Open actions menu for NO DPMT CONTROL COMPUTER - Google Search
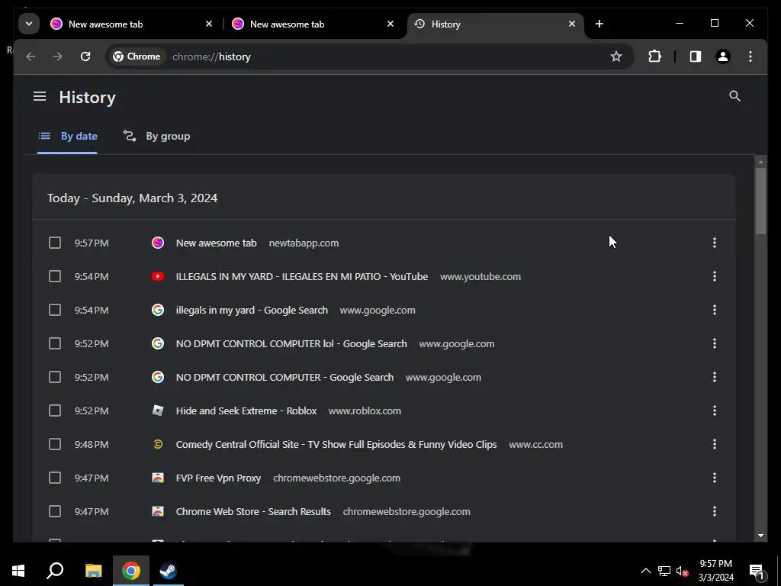This screenshot has width=781, height=586. [714, 377]
